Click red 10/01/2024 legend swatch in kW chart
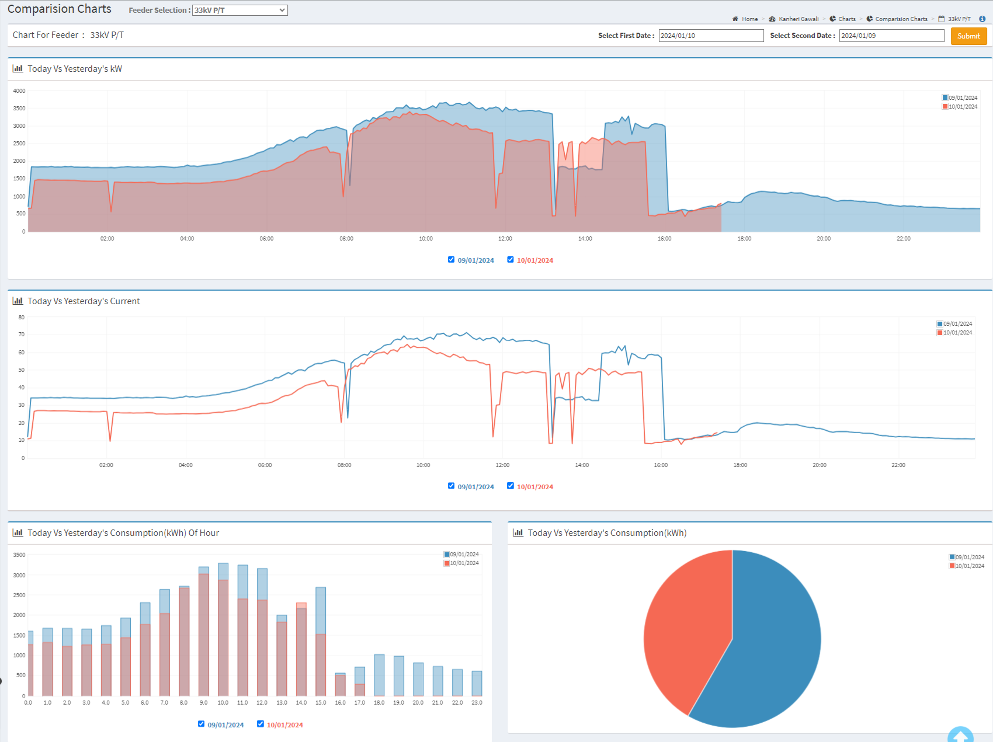 click(945, 107)
